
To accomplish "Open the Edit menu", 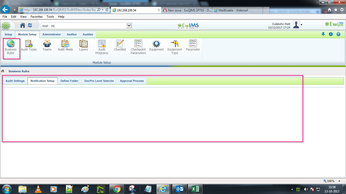I will [14, 16].
